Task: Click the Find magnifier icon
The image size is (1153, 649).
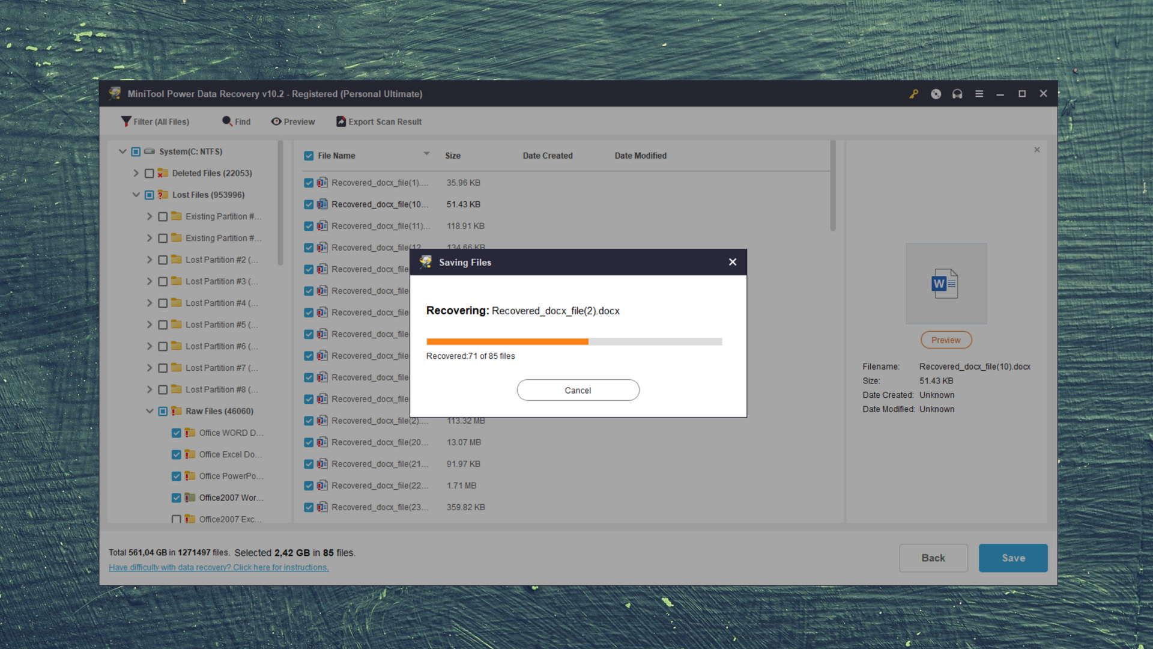Action: 227,121
